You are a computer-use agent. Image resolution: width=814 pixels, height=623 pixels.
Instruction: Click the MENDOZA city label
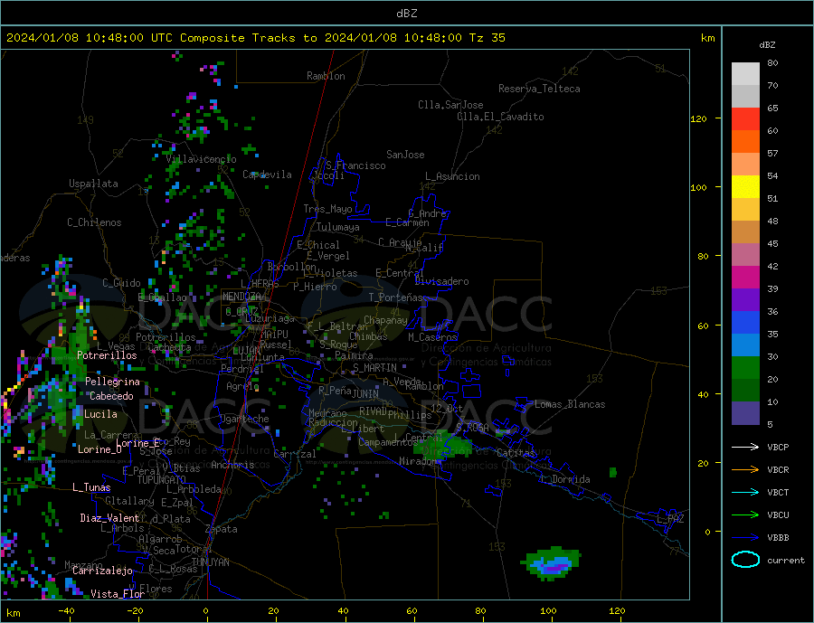tap(242, 297)
